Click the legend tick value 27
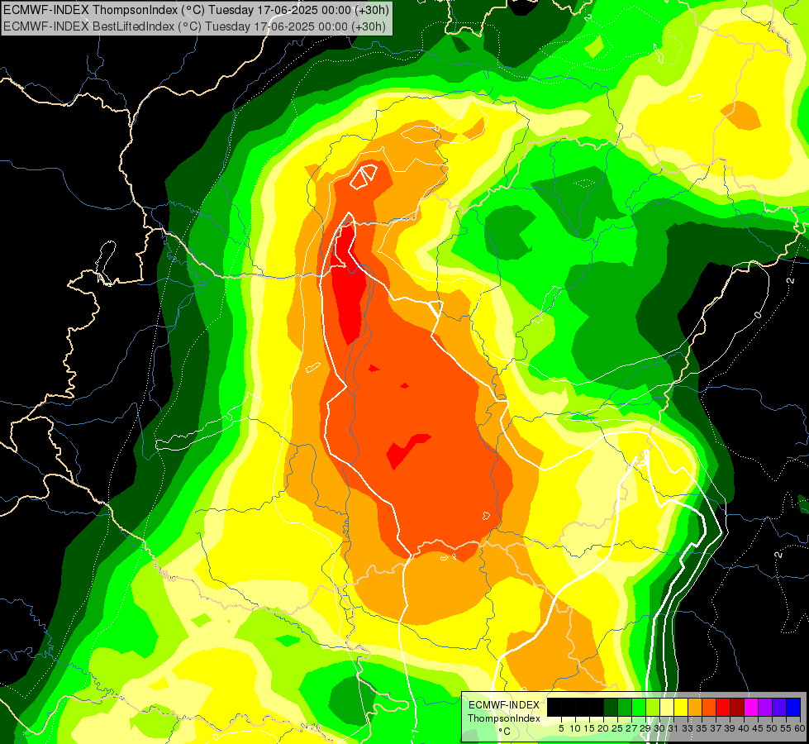The height and width of the screenshot is (744, 809). coord(631,728)
